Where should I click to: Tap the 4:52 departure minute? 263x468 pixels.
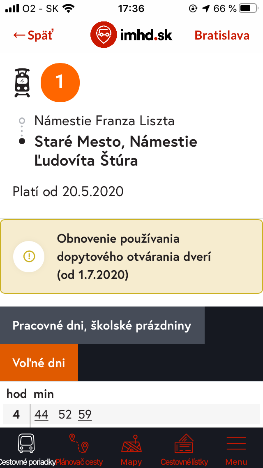(65, 414)
